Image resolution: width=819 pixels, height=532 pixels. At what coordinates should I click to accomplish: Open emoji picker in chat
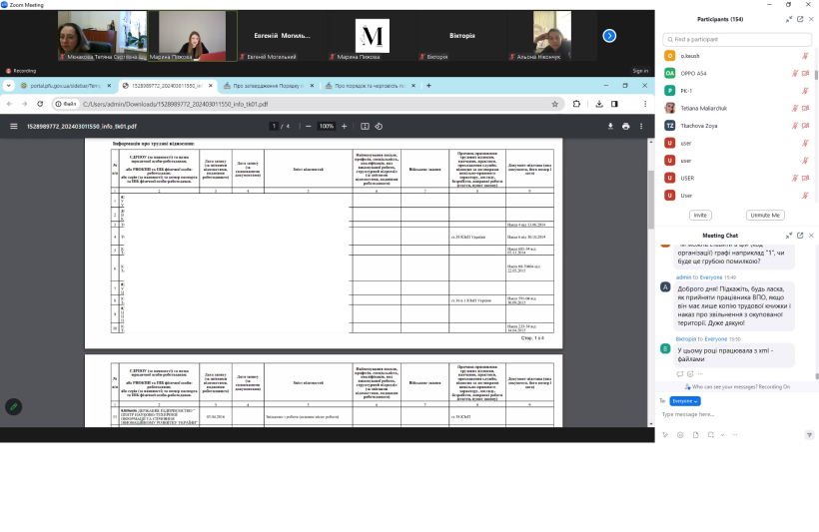point(680,435)
